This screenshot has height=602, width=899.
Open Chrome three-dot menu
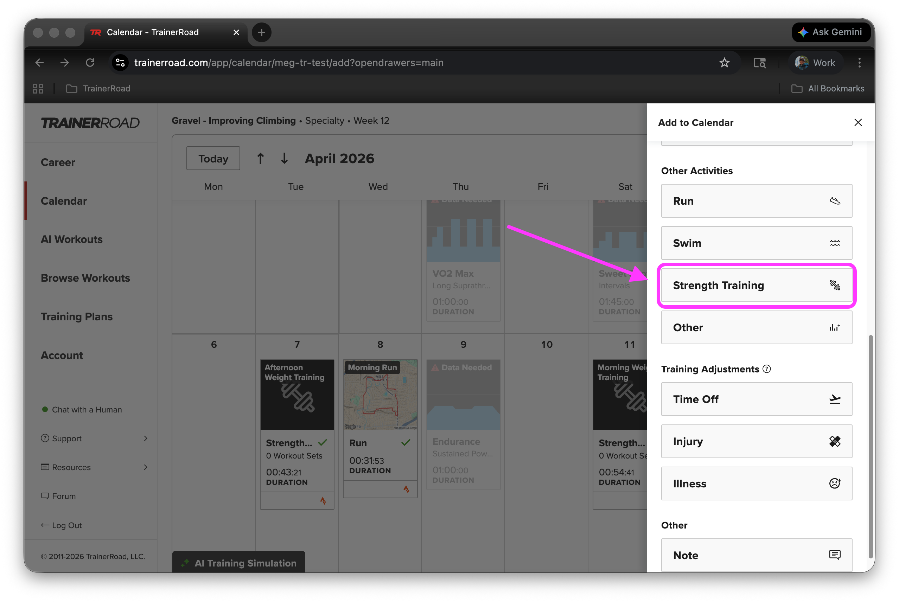(860, 63)
